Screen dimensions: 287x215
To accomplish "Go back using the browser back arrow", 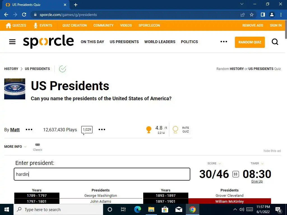I will coord(6,15).
